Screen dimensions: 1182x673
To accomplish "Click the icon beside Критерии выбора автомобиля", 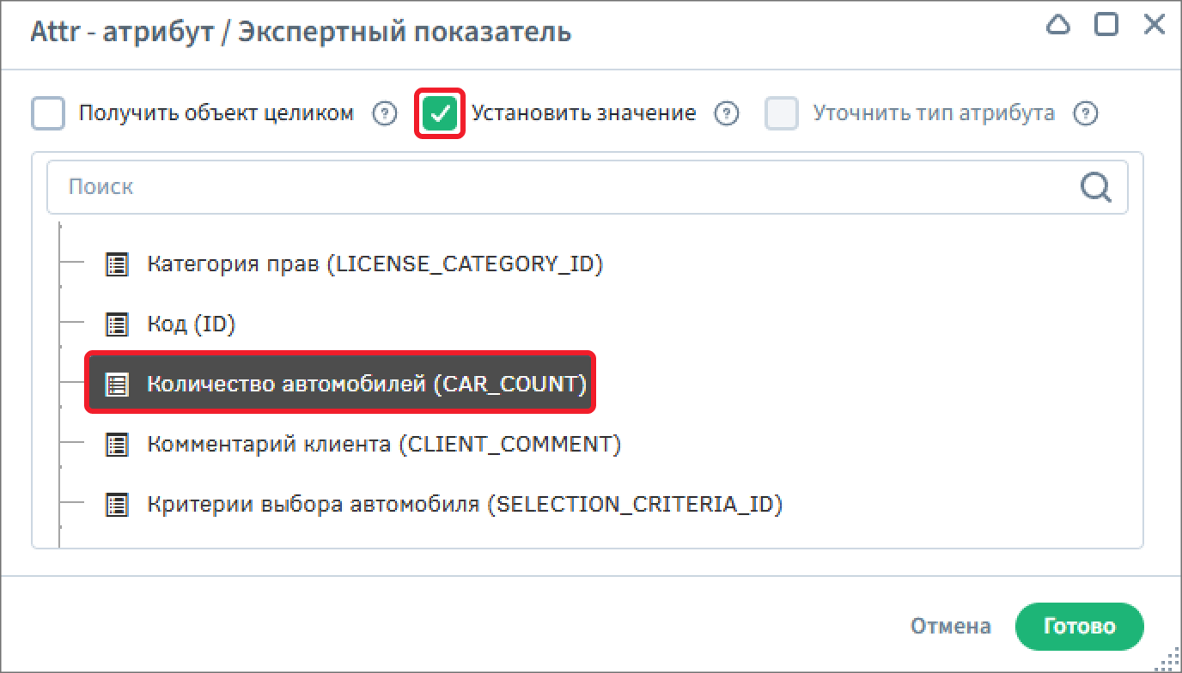I will [116, 504].
